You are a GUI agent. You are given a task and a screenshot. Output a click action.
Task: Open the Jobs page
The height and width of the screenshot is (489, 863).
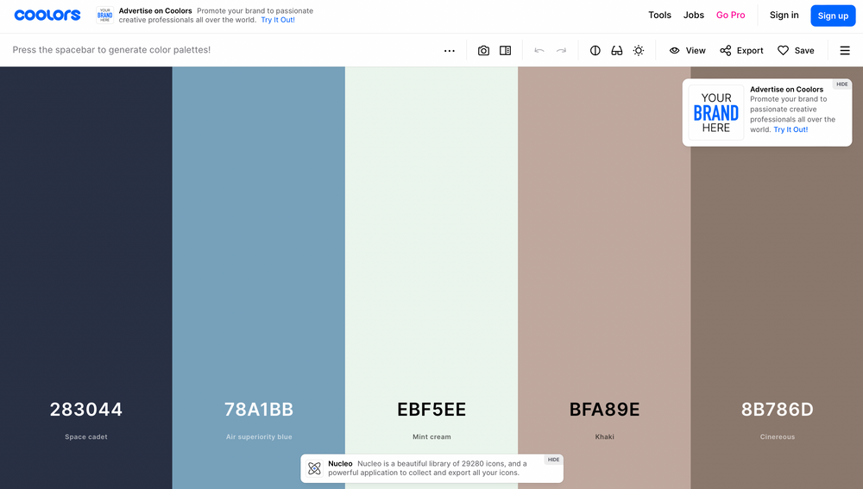click(694, 15)
